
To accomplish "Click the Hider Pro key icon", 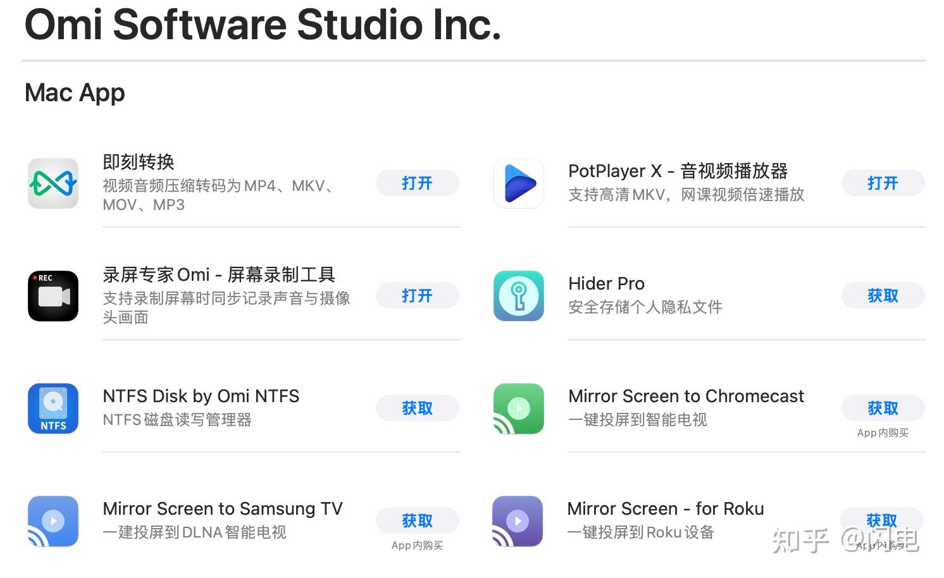I will click(x=519, y=296).
